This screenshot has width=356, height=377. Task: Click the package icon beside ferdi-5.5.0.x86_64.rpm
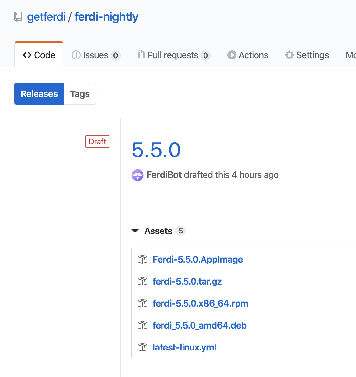[142, 303]
